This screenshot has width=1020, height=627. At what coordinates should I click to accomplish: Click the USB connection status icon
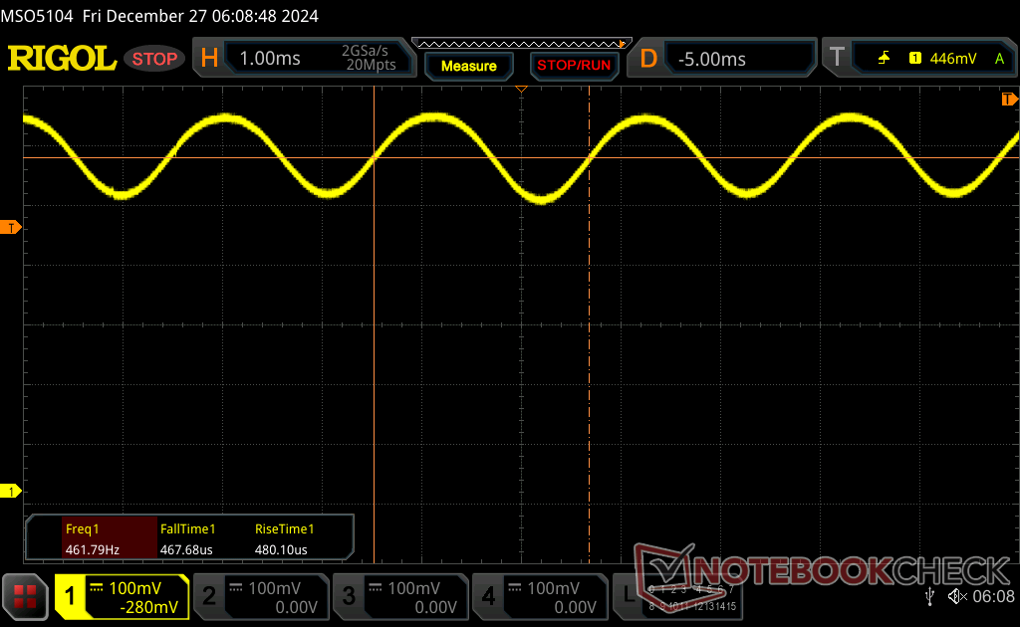[x=929, y=596]
